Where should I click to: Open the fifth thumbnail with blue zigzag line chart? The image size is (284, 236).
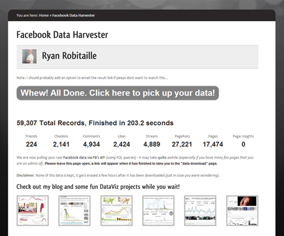click(x=200, y=211)
